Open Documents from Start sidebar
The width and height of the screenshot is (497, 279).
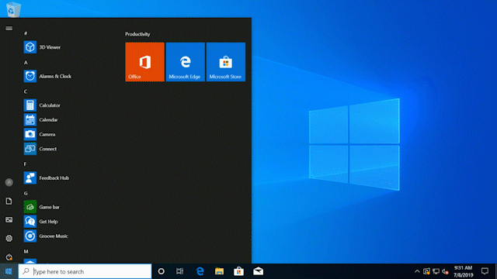(9, 201)
